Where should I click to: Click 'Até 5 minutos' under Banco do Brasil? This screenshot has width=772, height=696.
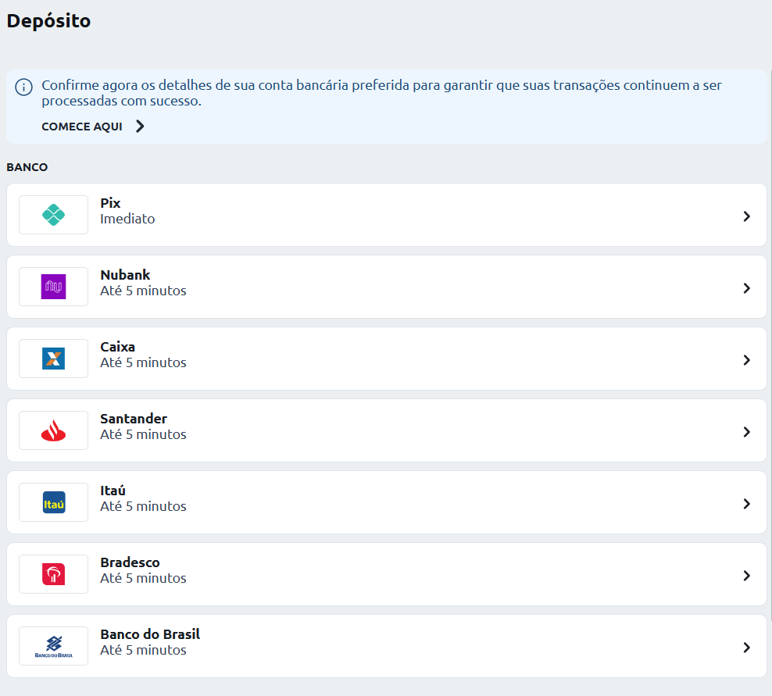143,650
